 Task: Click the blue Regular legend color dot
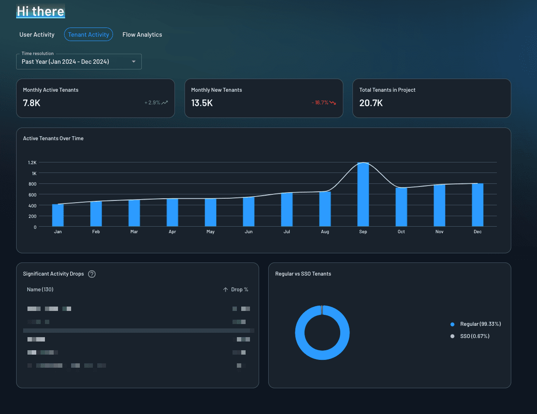(452, 324)
